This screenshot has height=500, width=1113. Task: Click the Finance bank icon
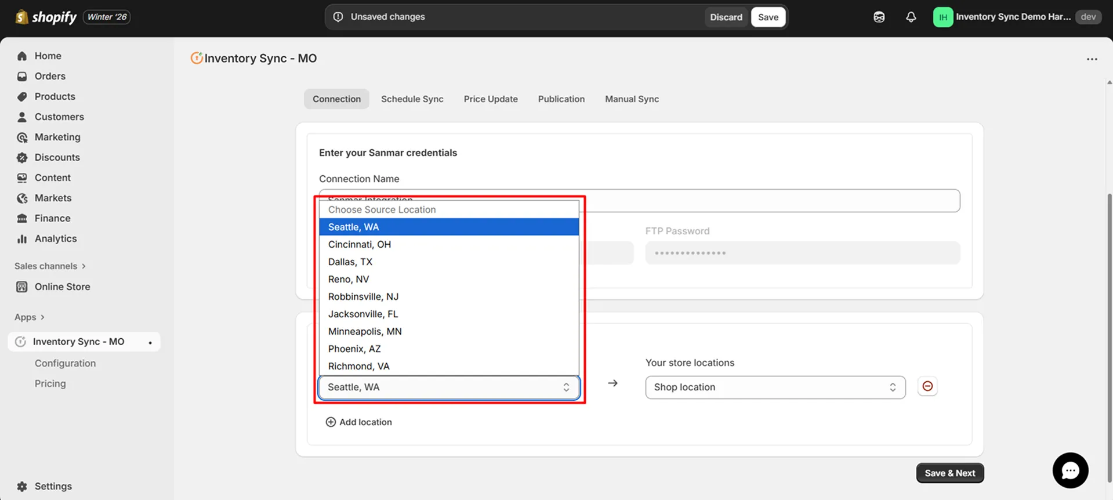click(22, 218)
